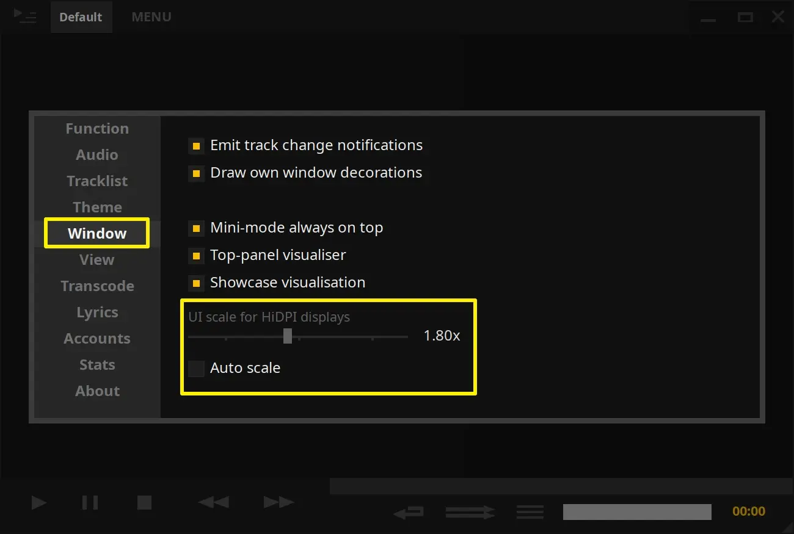The image size is (794, 534).
Task: Click the 1.80x scale value
Action: (x=442, y=336)
